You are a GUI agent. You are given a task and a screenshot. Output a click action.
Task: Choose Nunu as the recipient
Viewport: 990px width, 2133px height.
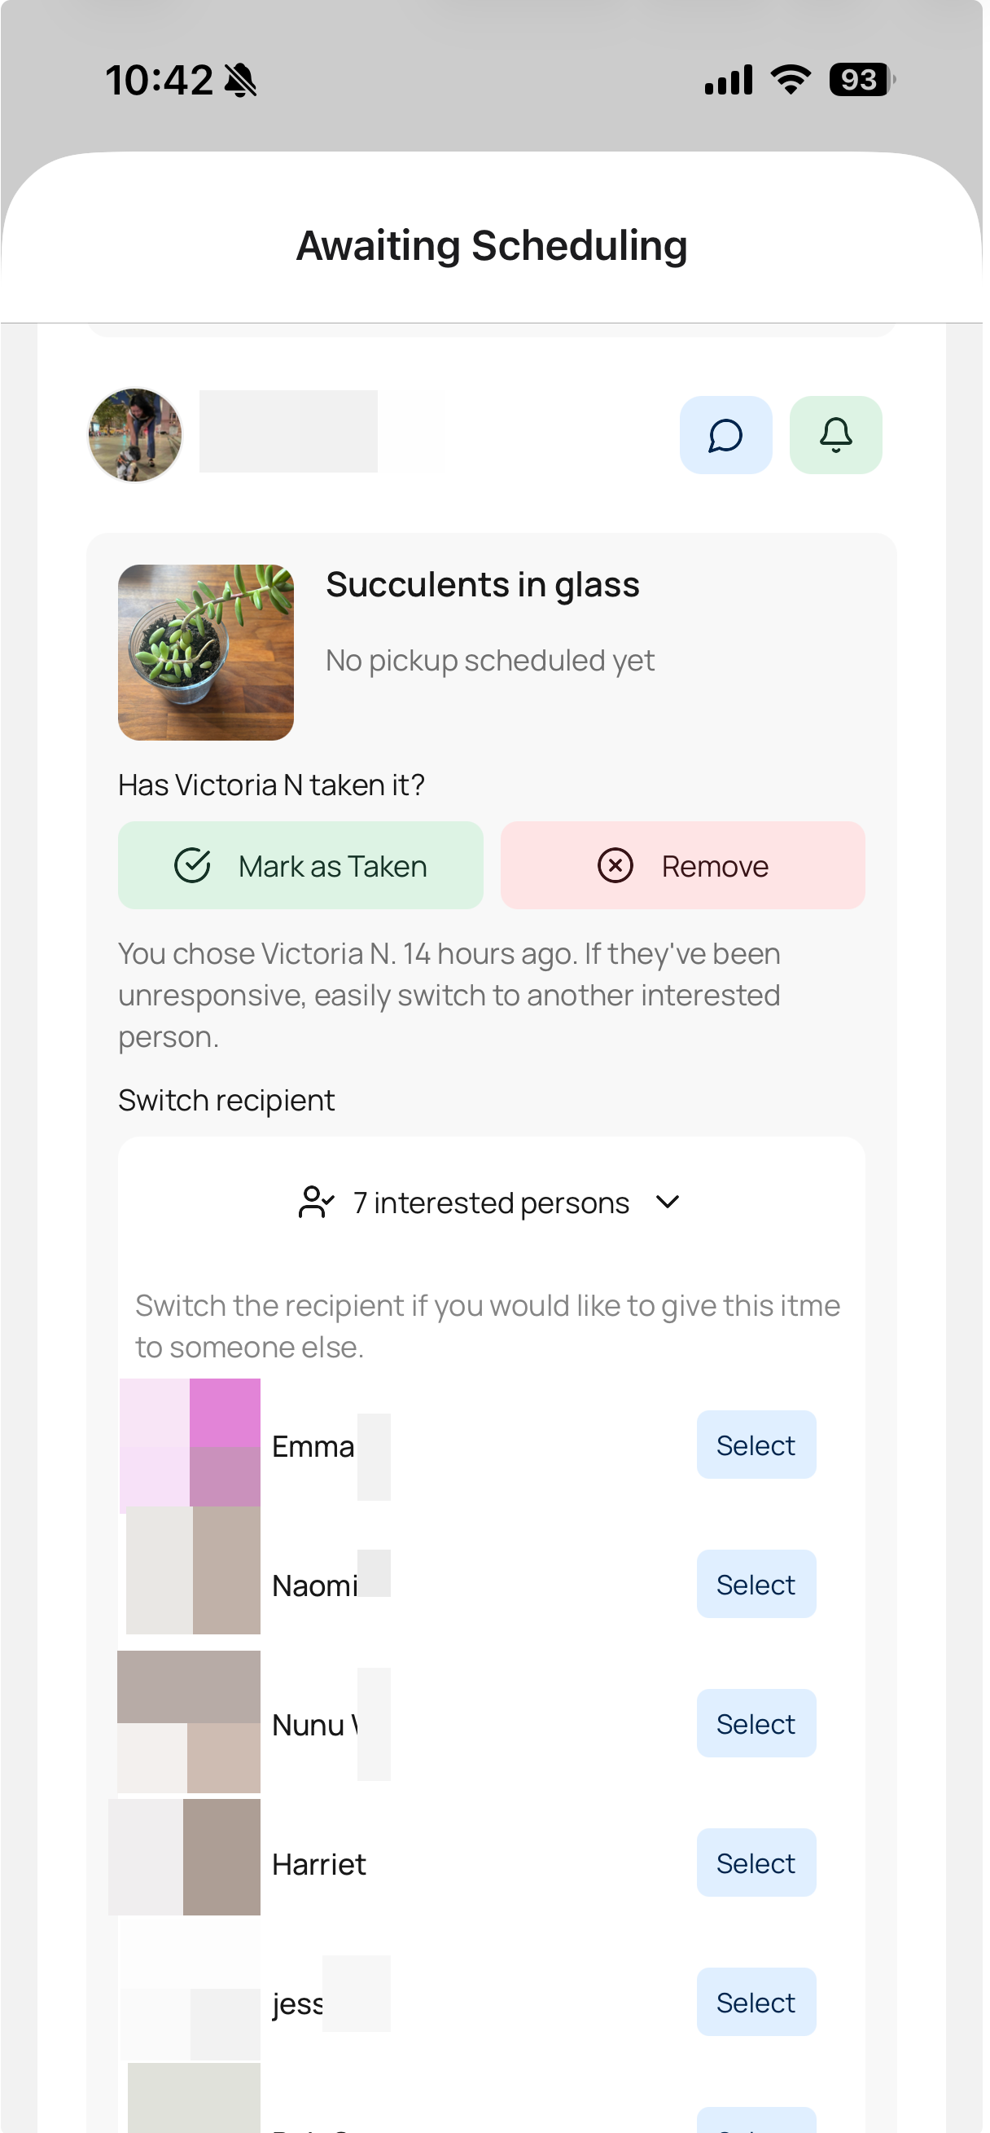pyautogui.click(x=756, y=1723)
